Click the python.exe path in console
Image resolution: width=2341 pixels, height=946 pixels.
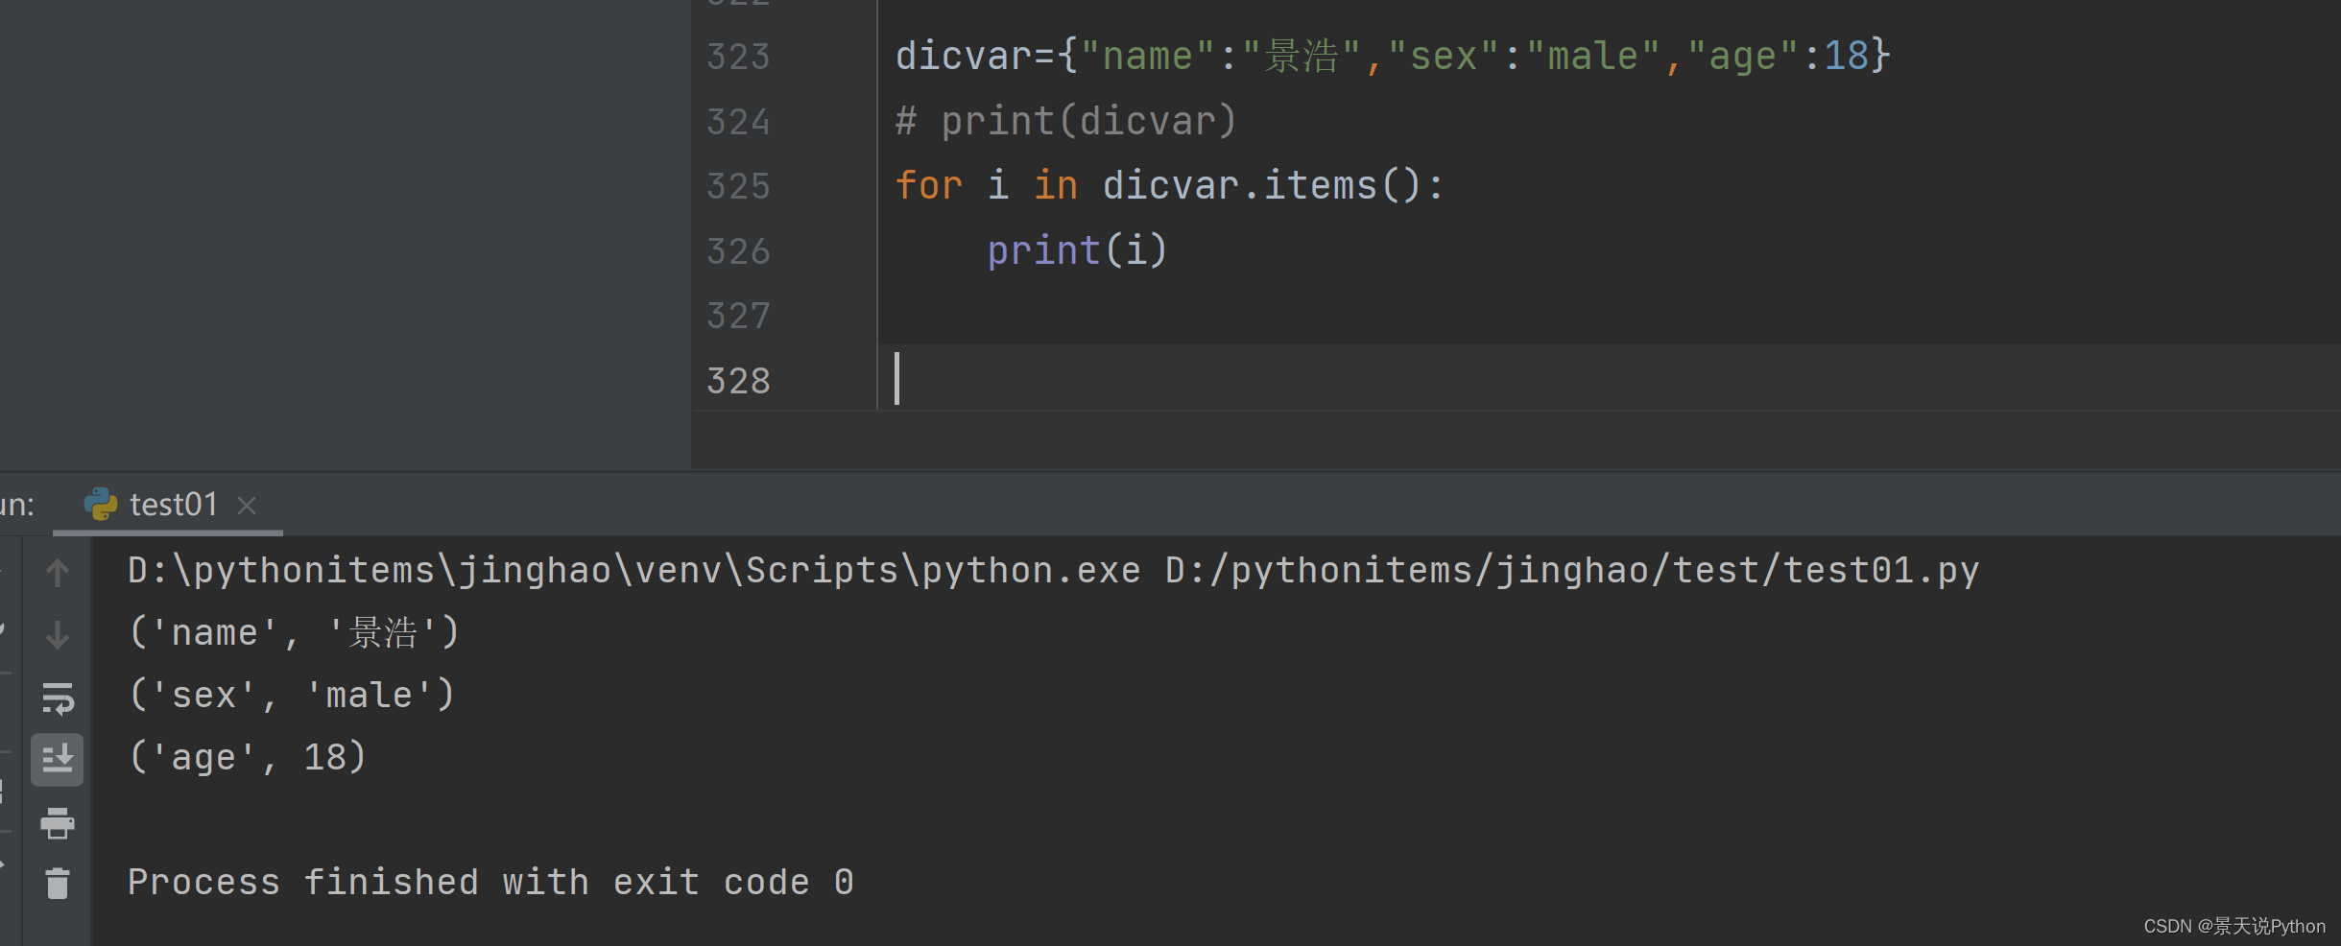tap(634, 571)
